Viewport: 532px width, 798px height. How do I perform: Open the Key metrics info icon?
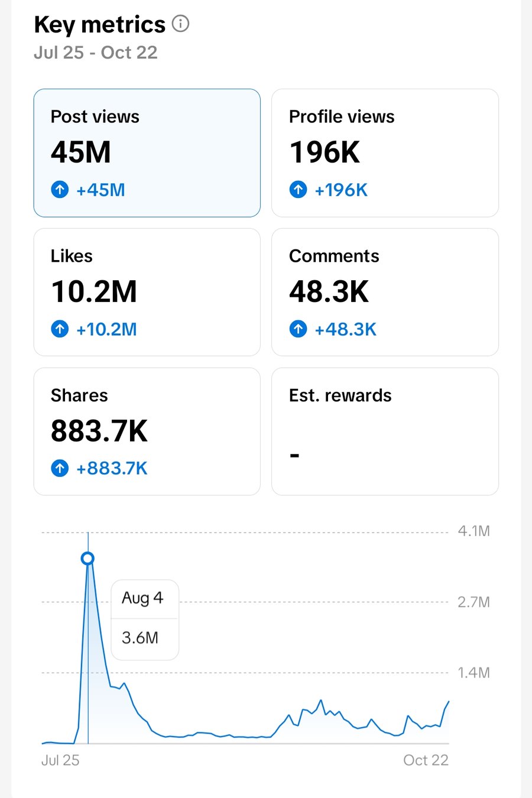pos(180,24)
